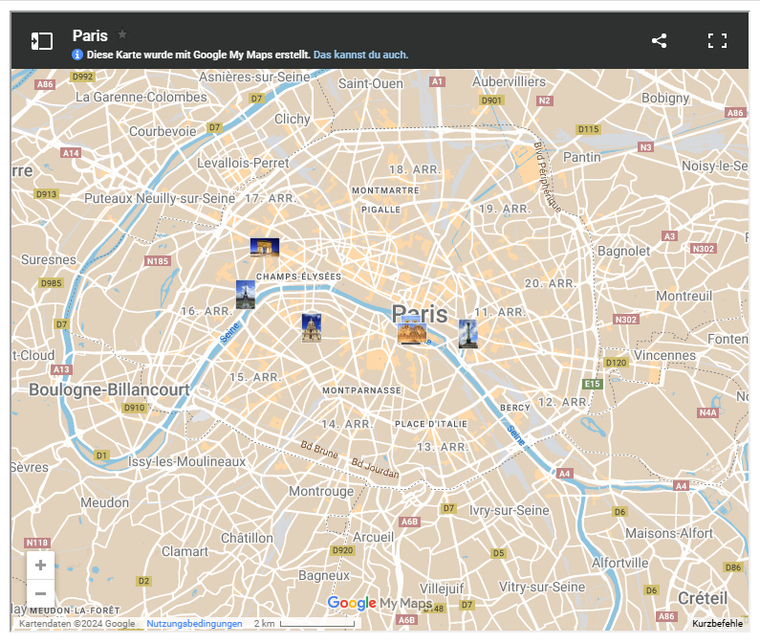Image resolution: width=760 pixels, height=644 pixels.
Task: Click the Google My Maps logo
Action: 380,603
